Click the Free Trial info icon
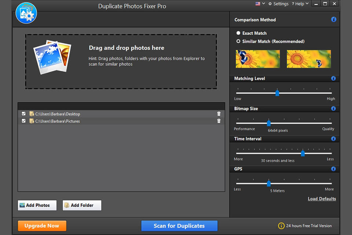The height and width of the screenshot is (235, 352). (x=280, y=226)
